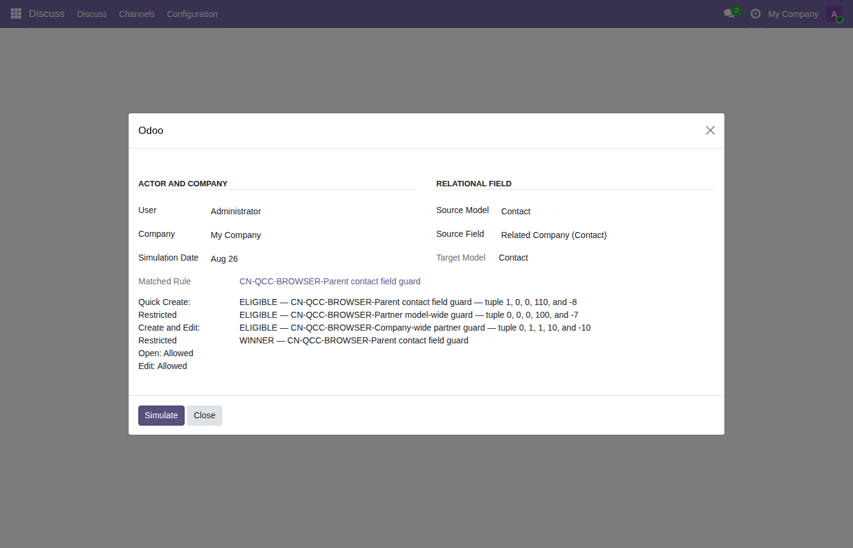Screen dimensions: 853x548
Task: Click the Create and Edit: Restricted text
Action: tap(169, 334)
